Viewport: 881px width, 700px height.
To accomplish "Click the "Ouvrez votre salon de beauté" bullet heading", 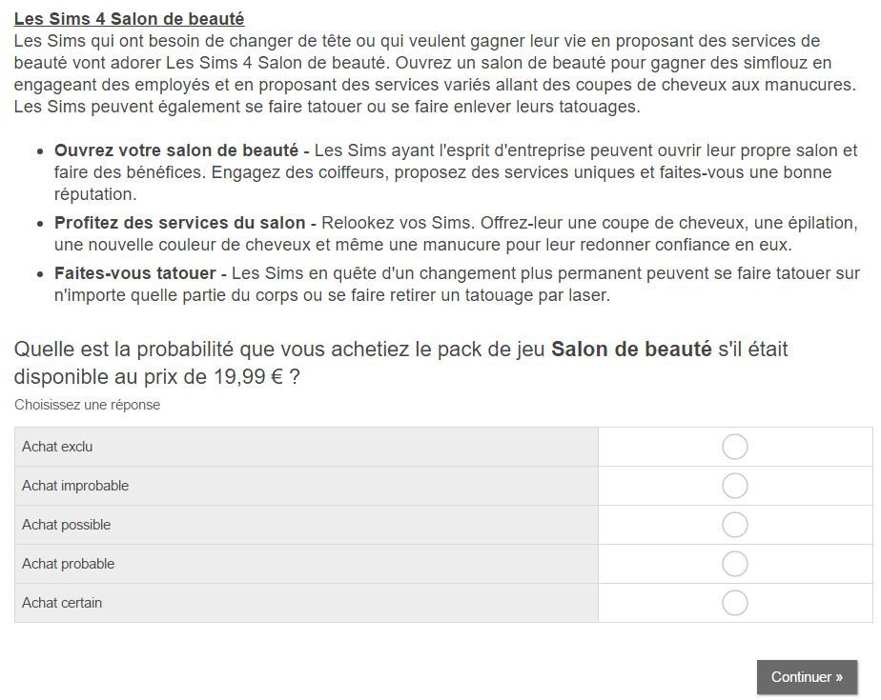I will click(x=176, y=150).
